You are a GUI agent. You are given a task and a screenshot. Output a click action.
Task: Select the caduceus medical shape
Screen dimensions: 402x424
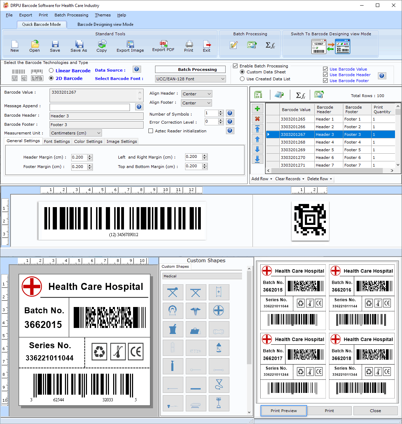(196, 310)
